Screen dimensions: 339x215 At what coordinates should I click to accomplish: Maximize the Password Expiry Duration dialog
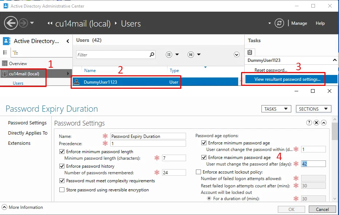click(x=313, y=91)
